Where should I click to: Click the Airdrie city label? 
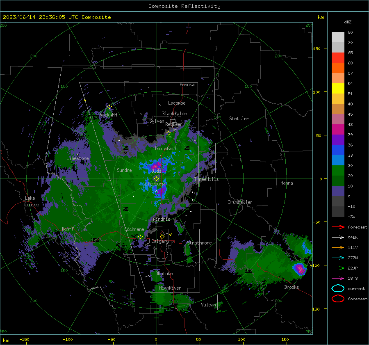coord(162,219)
